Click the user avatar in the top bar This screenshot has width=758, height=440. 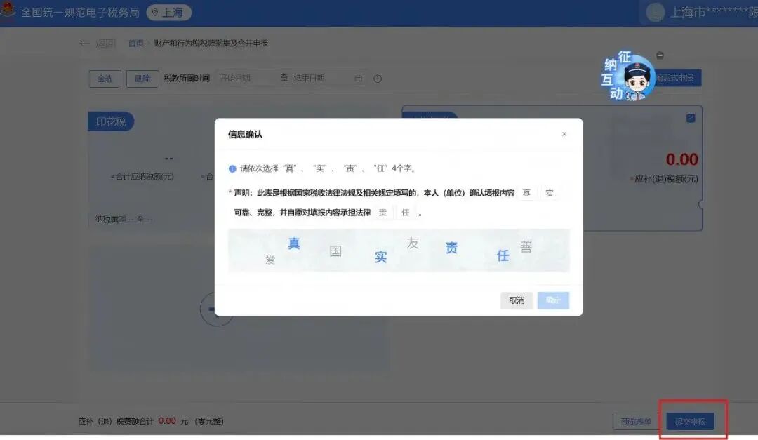pyautogui.click(x=656, y=12)
